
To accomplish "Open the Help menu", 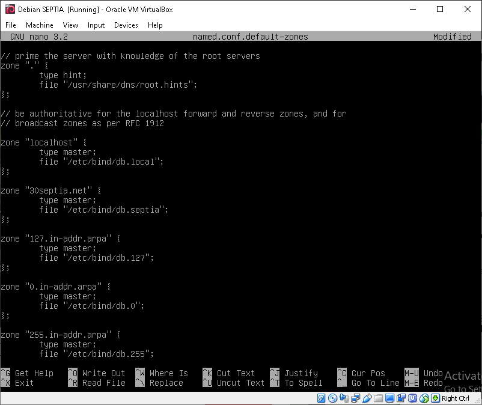I will pyautogui.click(x=155, y=25).
